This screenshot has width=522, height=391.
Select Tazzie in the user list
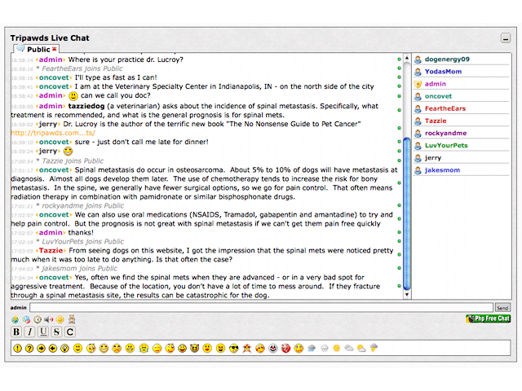(436, 121)
